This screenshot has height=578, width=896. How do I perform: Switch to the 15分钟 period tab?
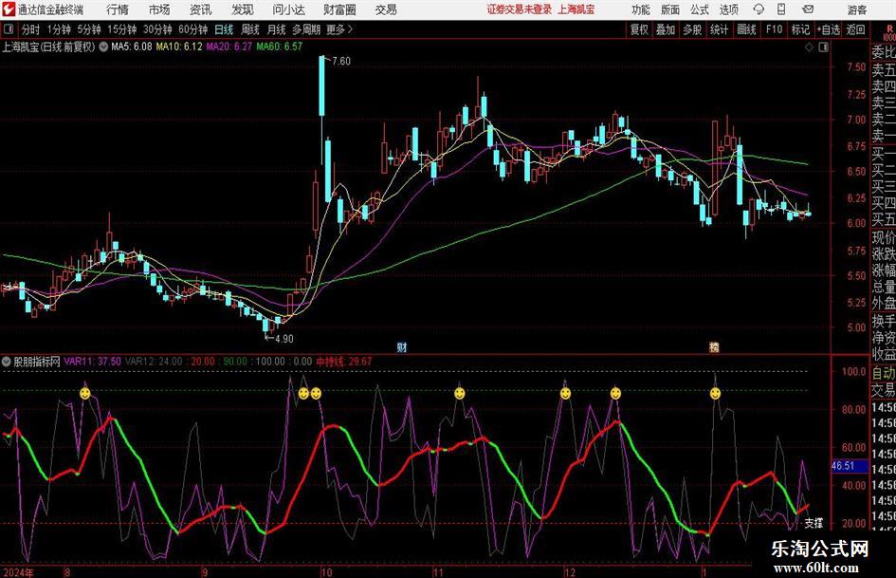coord(121,29)
